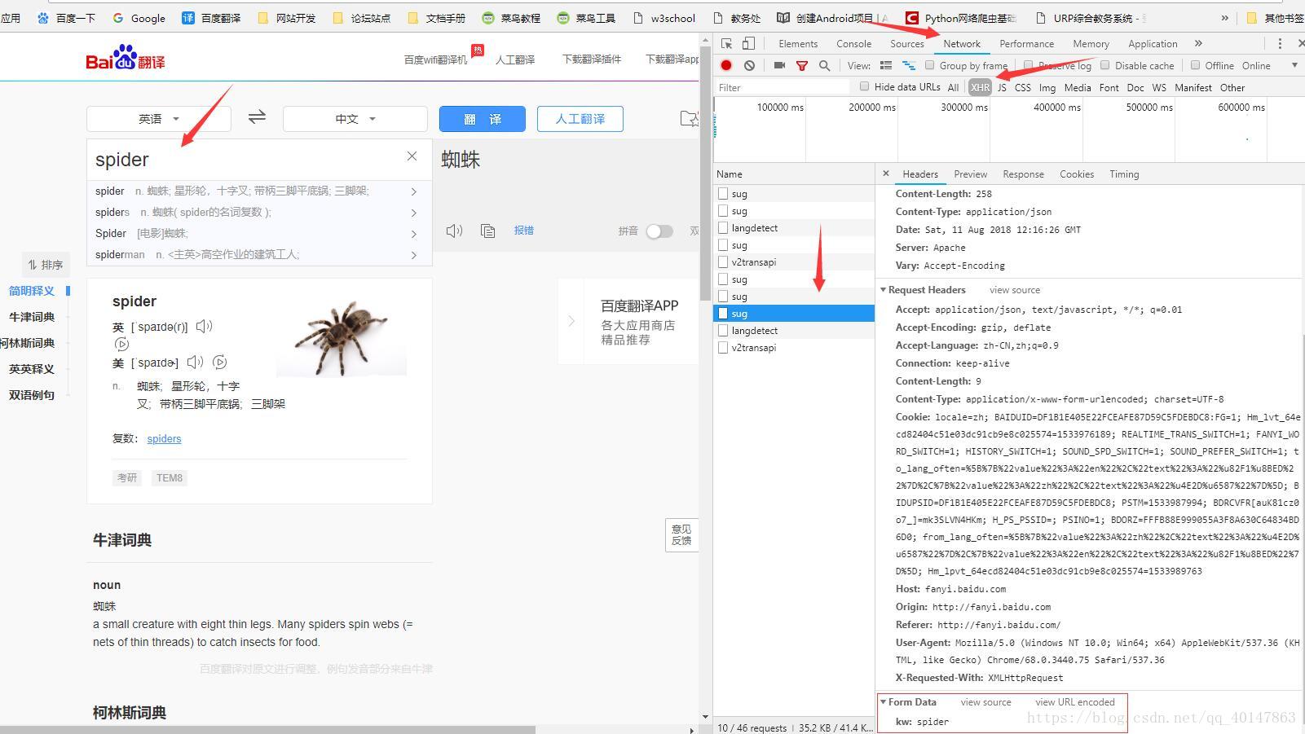
Task: Click the Baidu Translate logo
Action: click(126, 59)
